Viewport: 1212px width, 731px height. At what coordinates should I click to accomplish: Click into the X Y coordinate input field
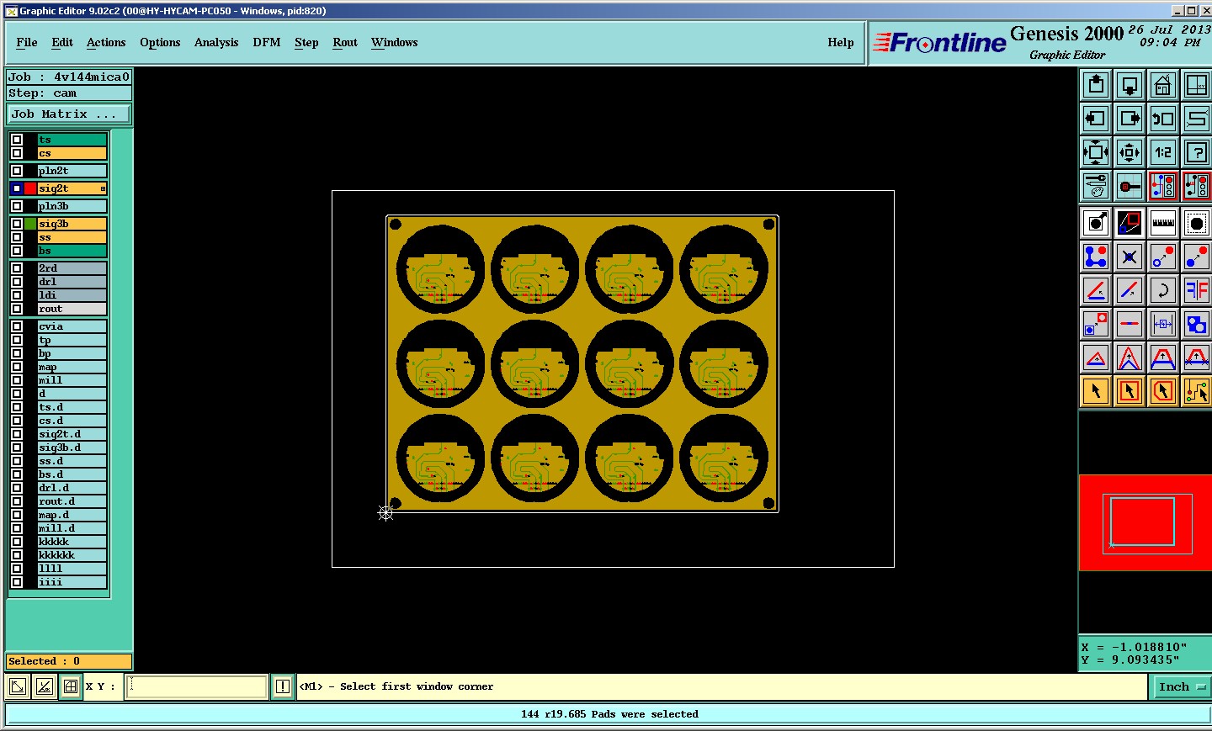tap(197, 686)
